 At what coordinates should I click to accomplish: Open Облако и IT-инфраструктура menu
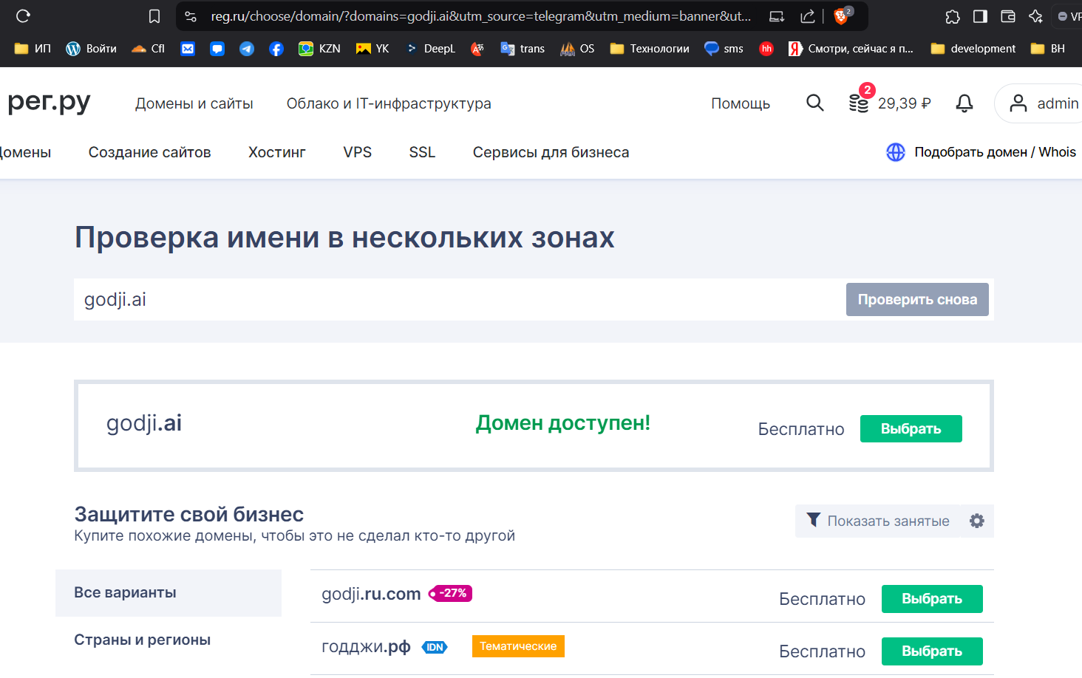point(389,103)
